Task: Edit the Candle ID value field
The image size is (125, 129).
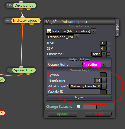Action: (x=103, y=92)
